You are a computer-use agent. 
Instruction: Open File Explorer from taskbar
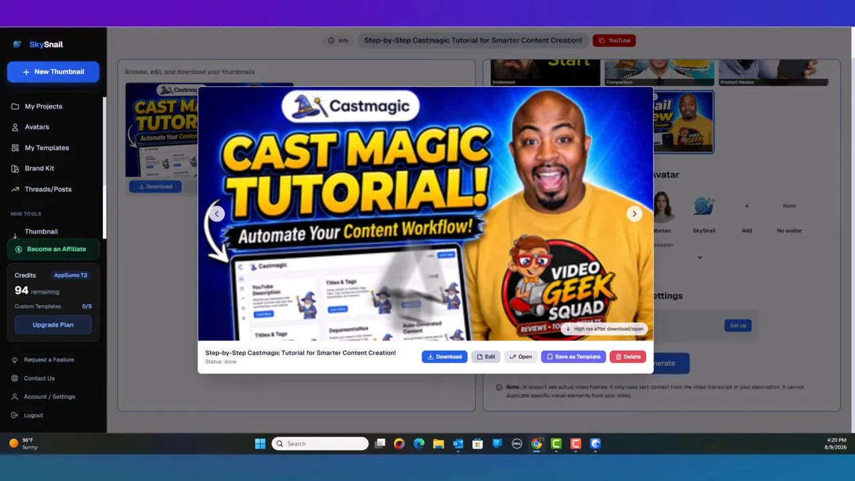click(438, 444)
